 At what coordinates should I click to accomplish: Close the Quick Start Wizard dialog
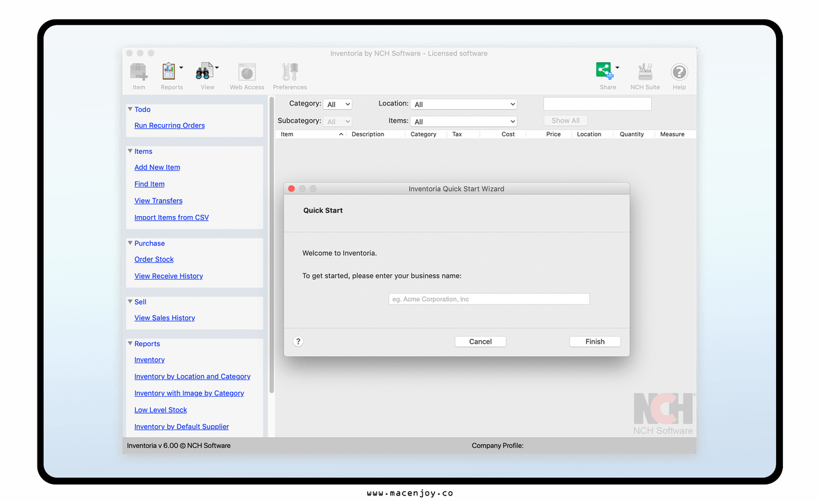point(291,189)
